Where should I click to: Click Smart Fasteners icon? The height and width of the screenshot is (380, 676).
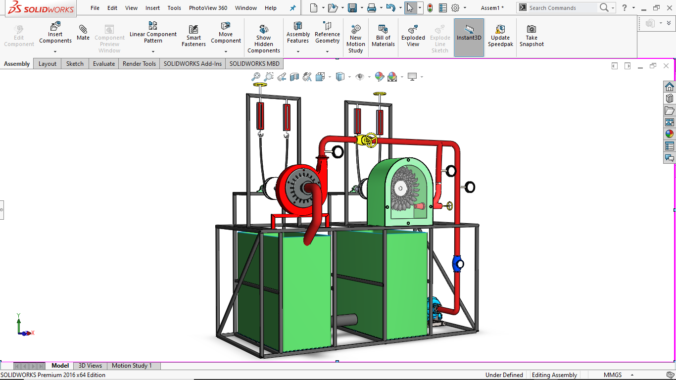tap(193, 37)
